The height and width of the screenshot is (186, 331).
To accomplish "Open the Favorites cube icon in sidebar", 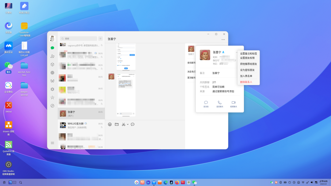I will pos(52,65).
